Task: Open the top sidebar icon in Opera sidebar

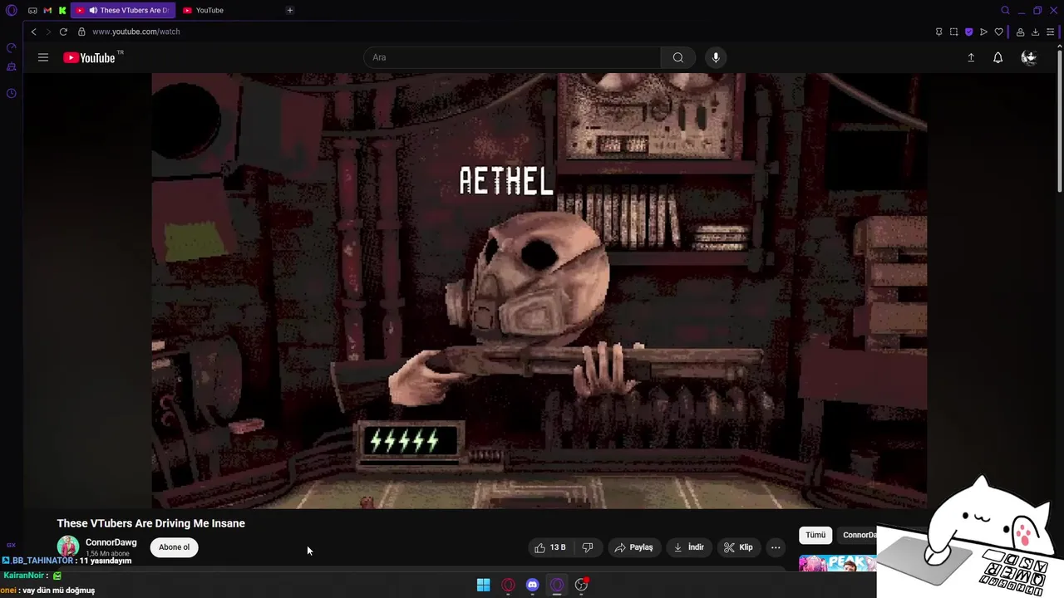Action: 11,48
